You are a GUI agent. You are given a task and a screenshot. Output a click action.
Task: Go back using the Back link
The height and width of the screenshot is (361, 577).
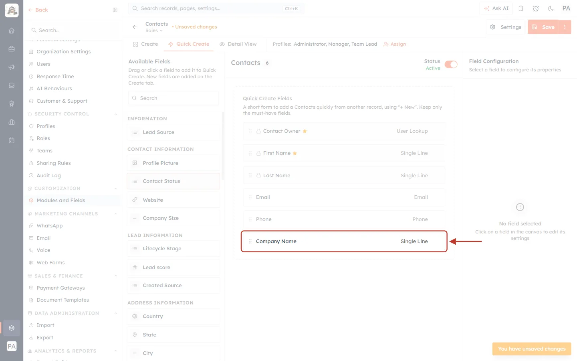click(x=38, y=10)
